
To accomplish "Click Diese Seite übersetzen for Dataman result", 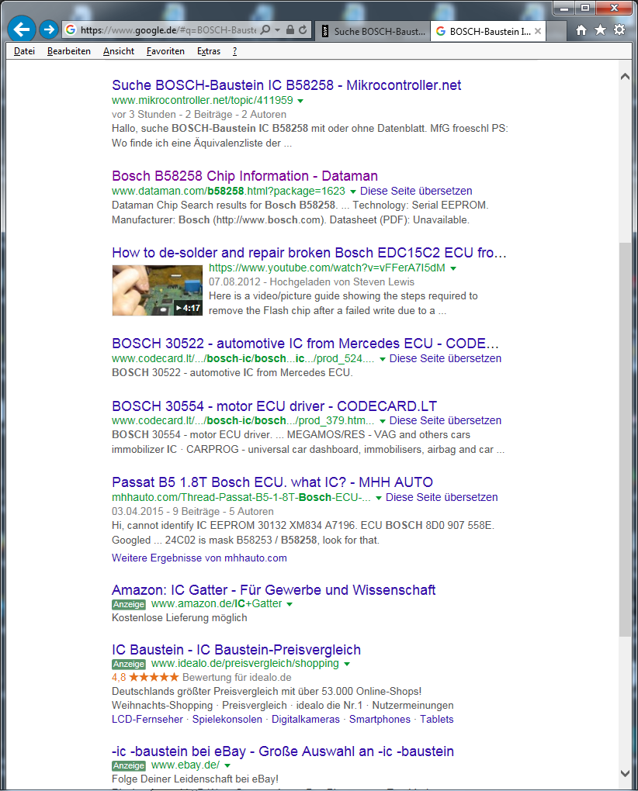I will (x=416, y=192).
